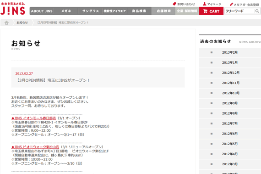This screenshot has height=174, width=261.
Task: Click the お知らせ page heading
Action: click(x=26, y=43)
